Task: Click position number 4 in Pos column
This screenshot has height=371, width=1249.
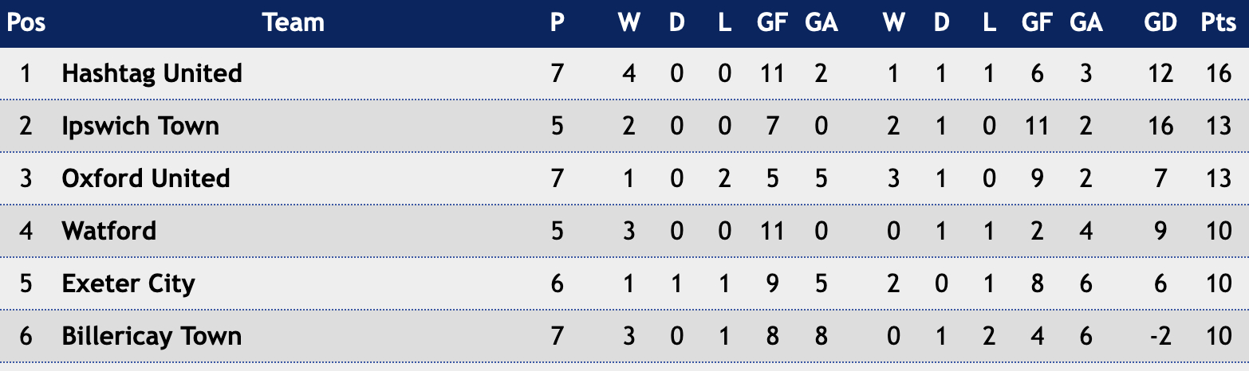Action: [x=26, y=231]
